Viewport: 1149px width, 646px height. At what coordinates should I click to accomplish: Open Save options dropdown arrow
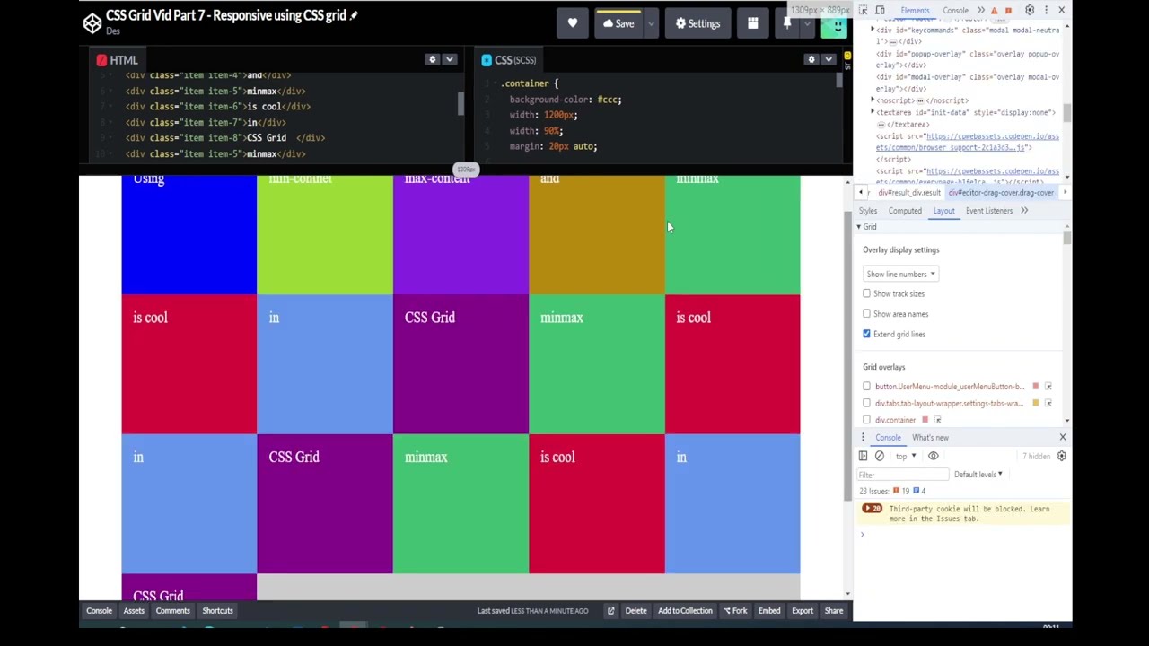[651, 23]
